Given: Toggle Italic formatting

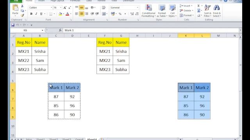Looking at the screenshot, I should click(36, 14).
